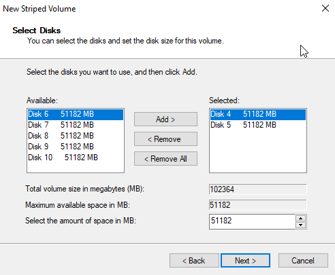Select Disk 7 in Available list
Image resolution: width=335 pixels, height=275 pixels.
[x=76, y=125]
